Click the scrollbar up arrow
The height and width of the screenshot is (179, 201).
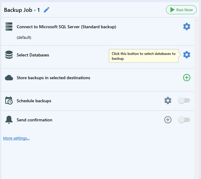tap(196, 20)
